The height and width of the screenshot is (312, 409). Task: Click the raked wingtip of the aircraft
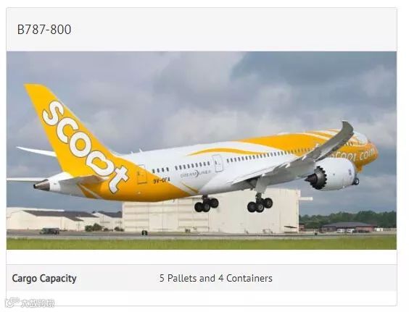point(347,132)
